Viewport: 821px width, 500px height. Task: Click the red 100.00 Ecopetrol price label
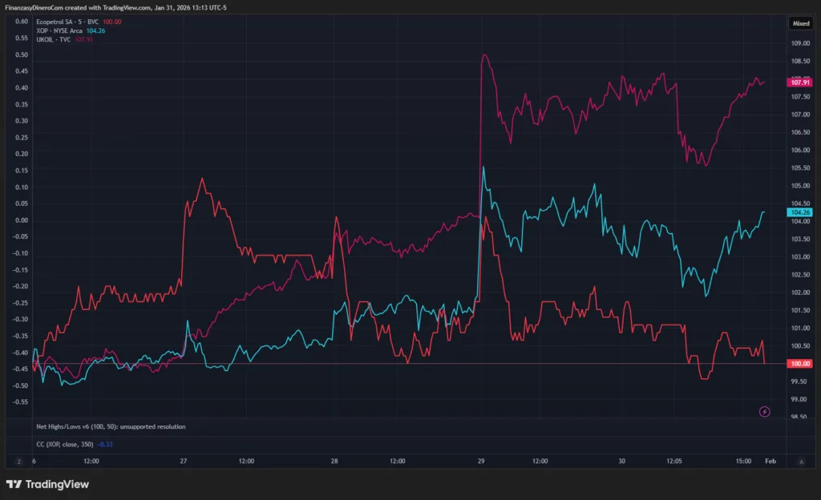[800, 364]
